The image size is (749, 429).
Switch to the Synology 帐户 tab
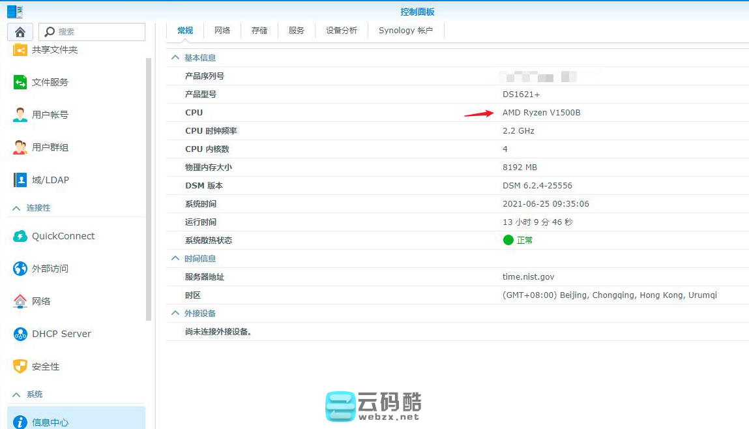pyautogui.click(x=405, y=31)
